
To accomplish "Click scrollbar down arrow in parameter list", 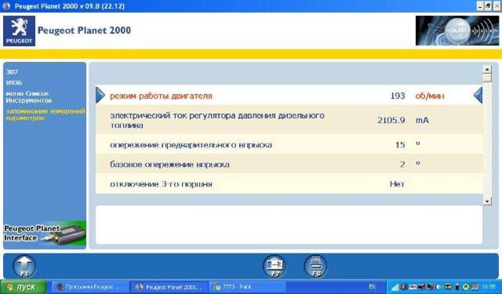I will [487, 200].
